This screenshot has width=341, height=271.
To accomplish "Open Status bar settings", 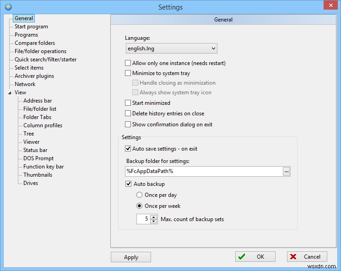I will [35, 150].
